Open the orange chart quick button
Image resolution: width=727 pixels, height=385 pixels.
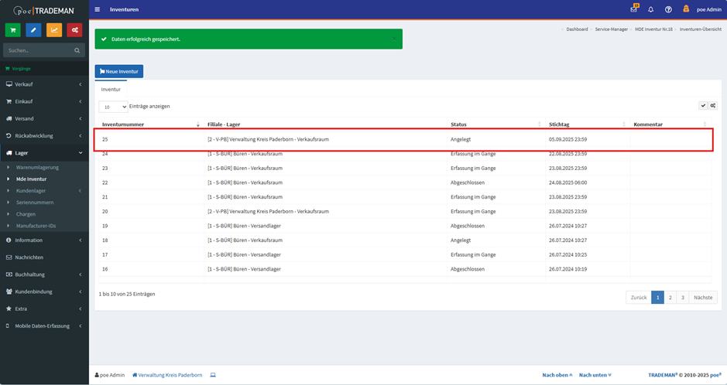(x=54, y=30)
